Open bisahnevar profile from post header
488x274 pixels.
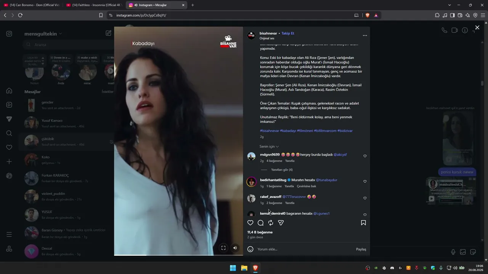[268, 33]
